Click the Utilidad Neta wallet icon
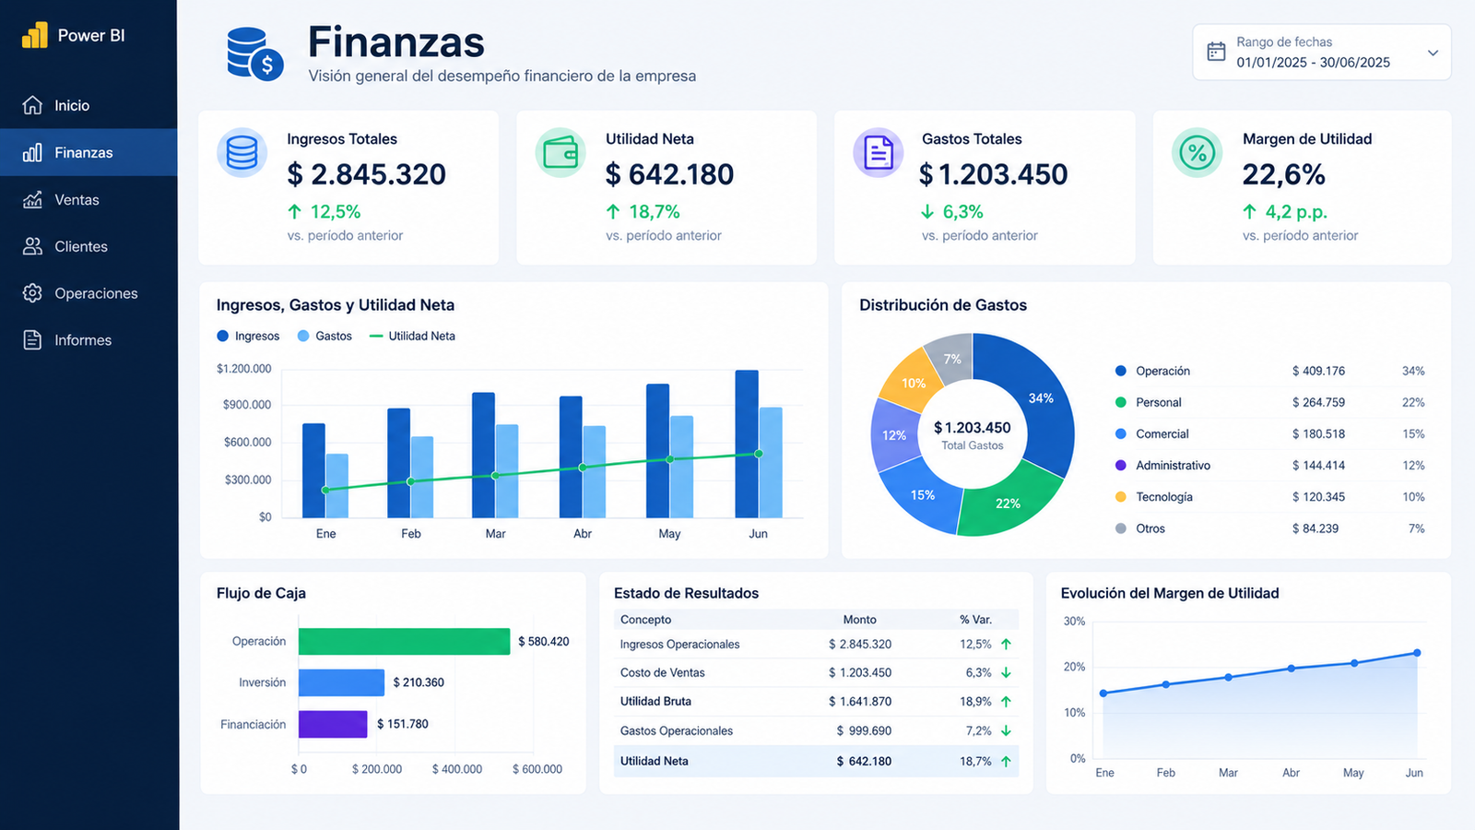1475x830 pixels. [560, 153]
